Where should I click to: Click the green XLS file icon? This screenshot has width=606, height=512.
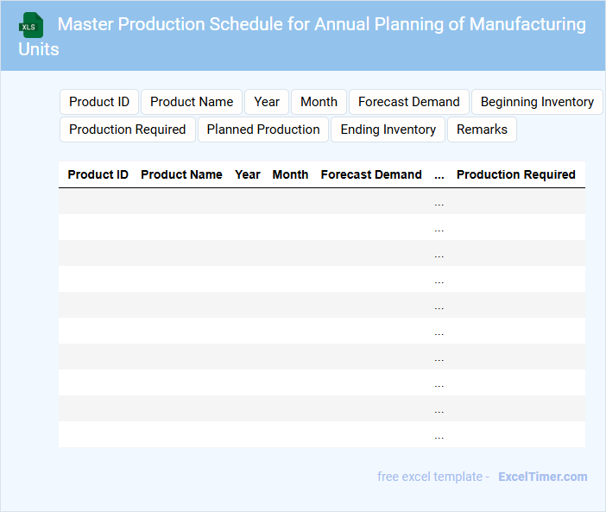31,25
